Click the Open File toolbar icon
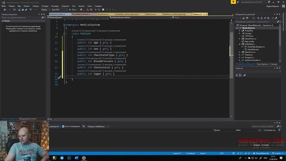The width and height of the screenshot is (286, 161). [19, 10]
